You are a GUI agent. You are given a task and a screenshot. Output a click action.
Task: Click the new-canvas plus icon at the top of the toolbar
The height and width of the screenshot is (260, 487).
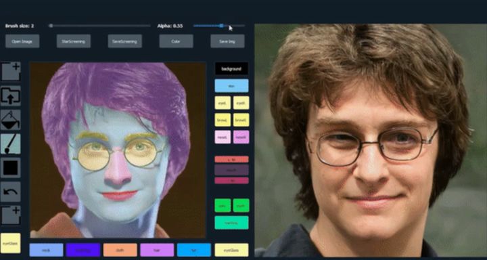click(x=11, y=72)
